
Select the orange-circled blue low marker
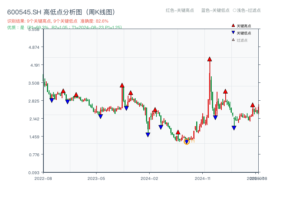coord(187,142)
